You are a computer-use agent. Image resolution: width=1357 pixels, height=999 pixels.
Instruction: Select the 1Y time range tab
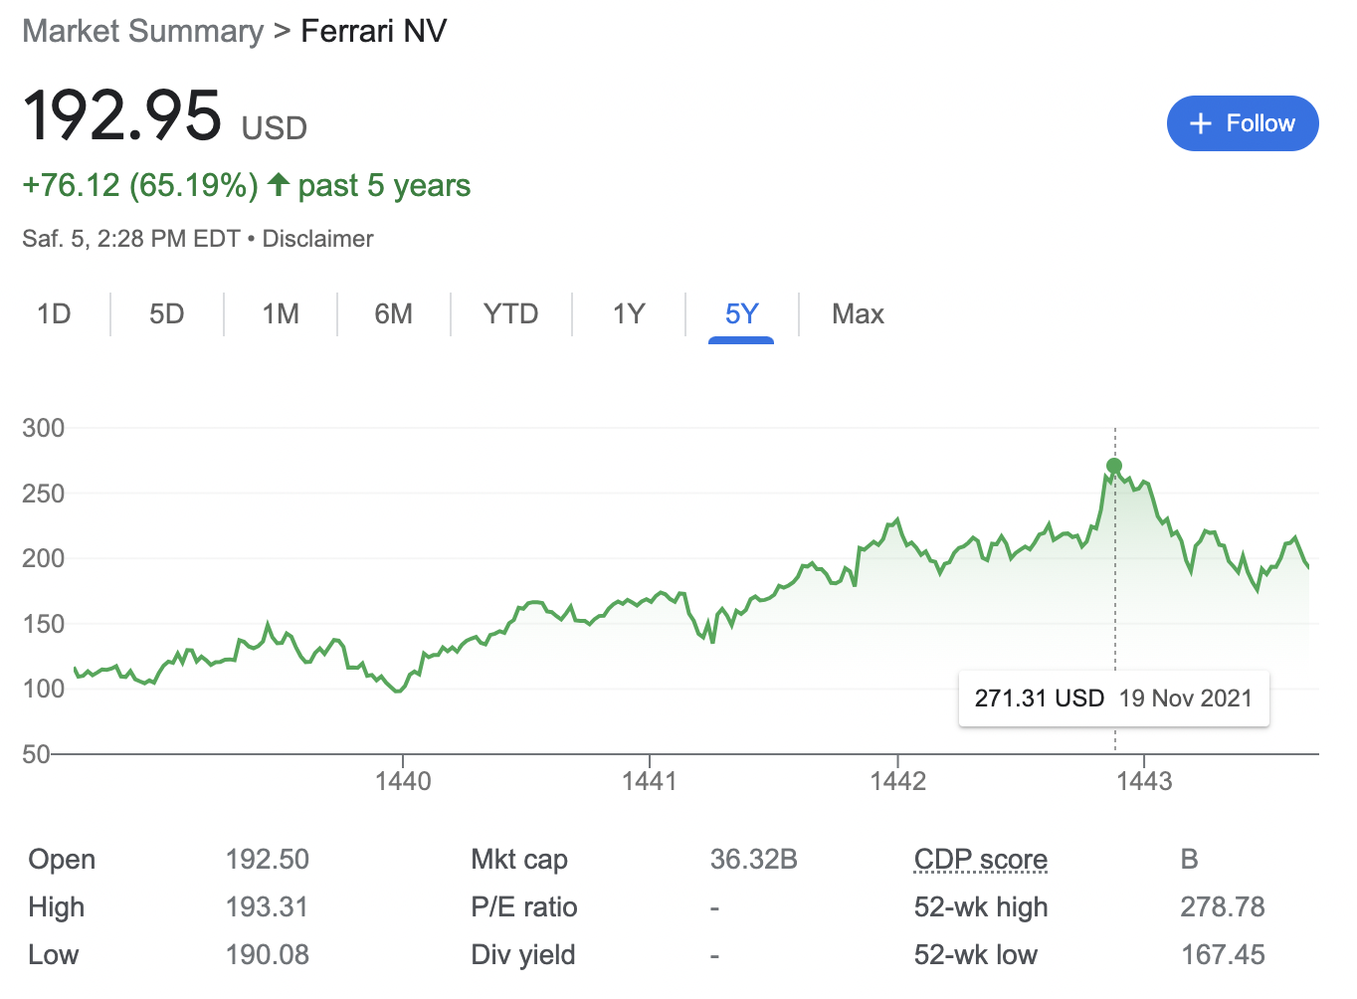(x=629, y=314)
